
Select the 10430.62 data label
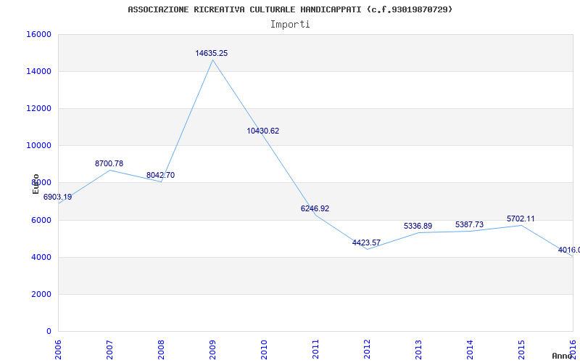263,131
